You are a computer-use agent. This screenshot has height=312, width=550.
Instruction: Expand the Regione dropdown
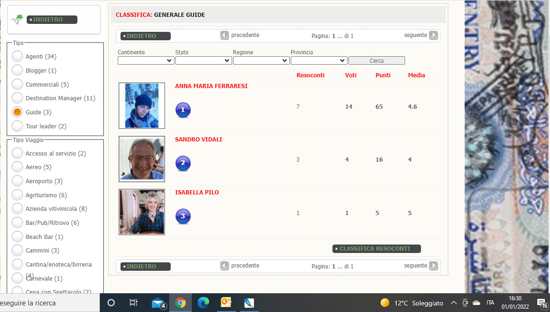coord(261,60)
